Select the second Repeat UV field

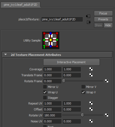[72, 103]
